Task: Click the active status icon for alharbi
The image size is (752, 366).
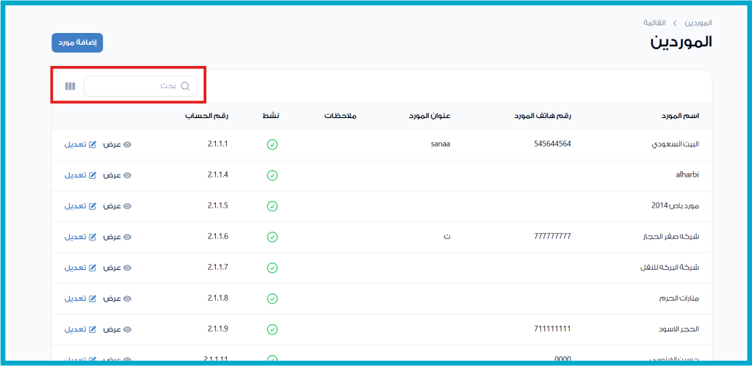Action: click(x=272, y=175)
